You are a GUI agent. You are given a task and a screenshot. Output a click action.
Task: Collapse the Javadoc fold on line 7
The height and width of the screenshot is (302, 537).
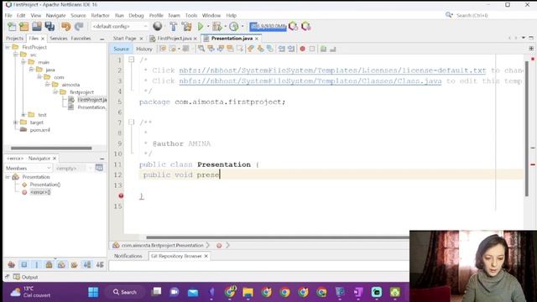pyautogui.click(x=131, y=122)
